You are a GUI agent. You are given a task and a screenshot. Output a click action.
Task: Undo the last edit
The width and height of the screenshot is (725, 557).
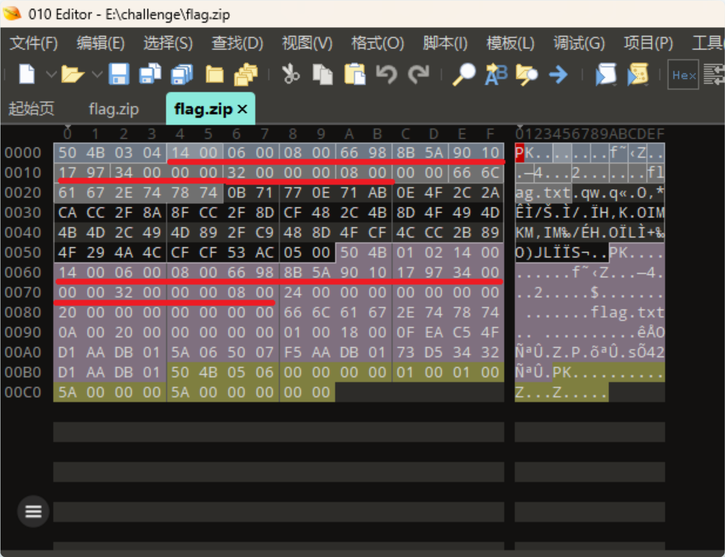386,74
